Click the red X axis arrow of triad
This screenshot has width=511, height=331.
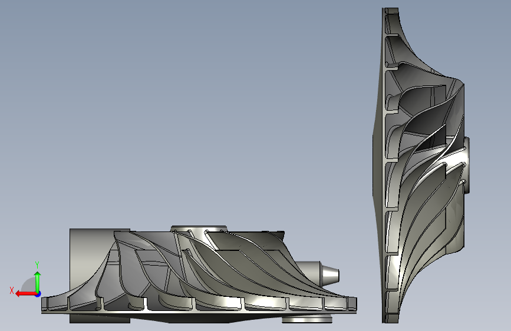[x=25, y=294]
